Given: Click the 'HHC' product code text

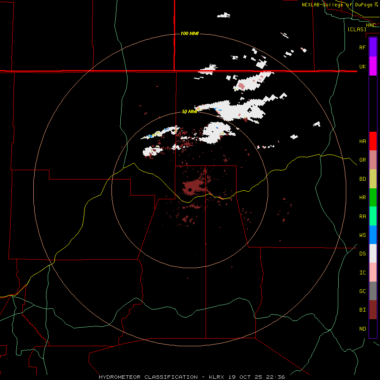Looking at the screenshot, I should click(x=371, y=25).
